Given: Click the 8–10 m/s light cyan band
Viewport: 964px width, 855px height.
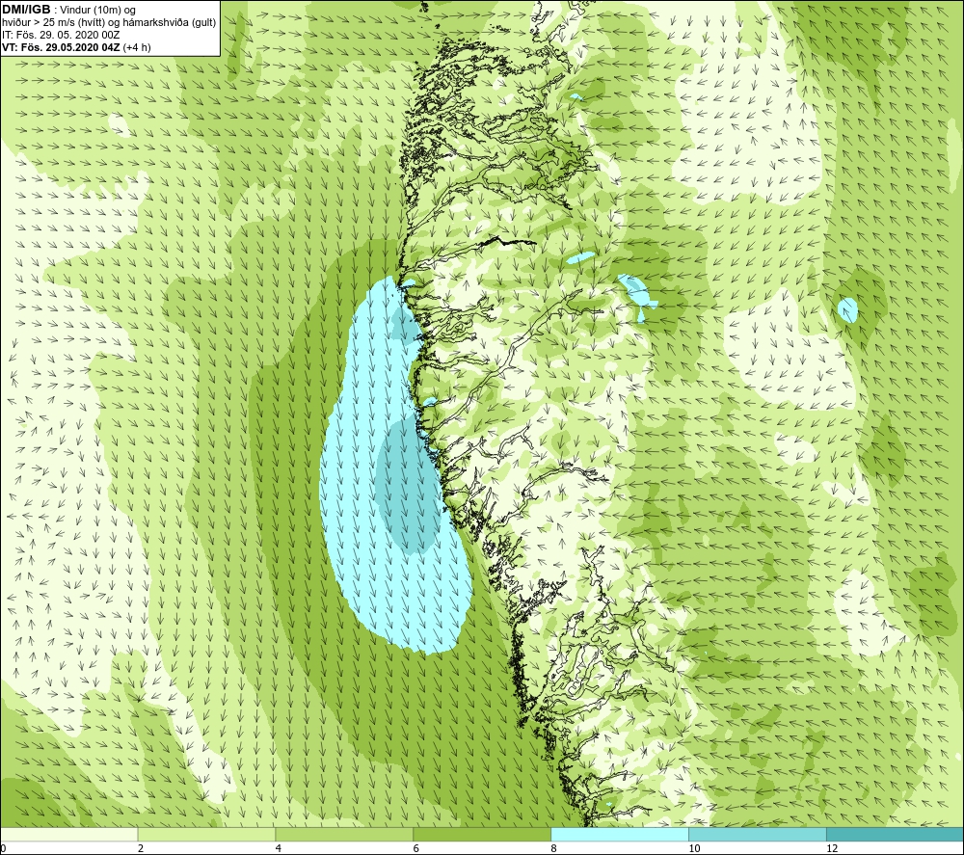Looking at the screenshot, I should point(620,834).
